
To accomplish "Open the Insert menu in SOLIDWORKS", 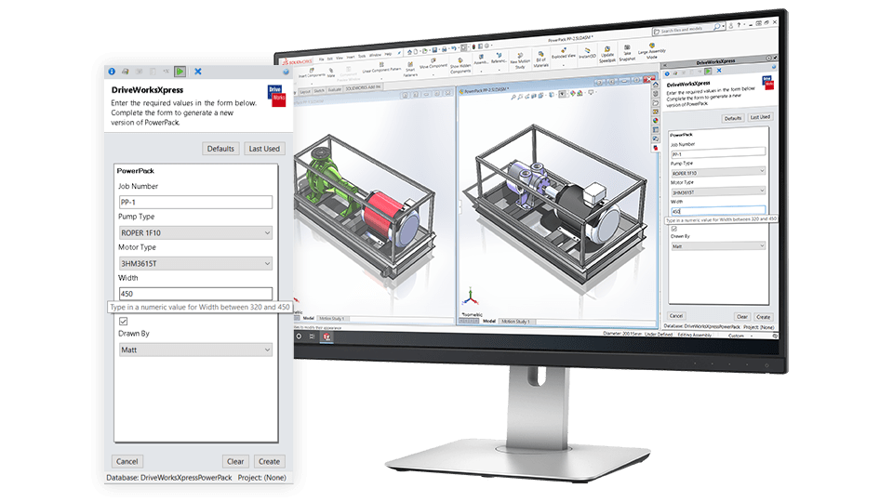I will click(351, 57).
